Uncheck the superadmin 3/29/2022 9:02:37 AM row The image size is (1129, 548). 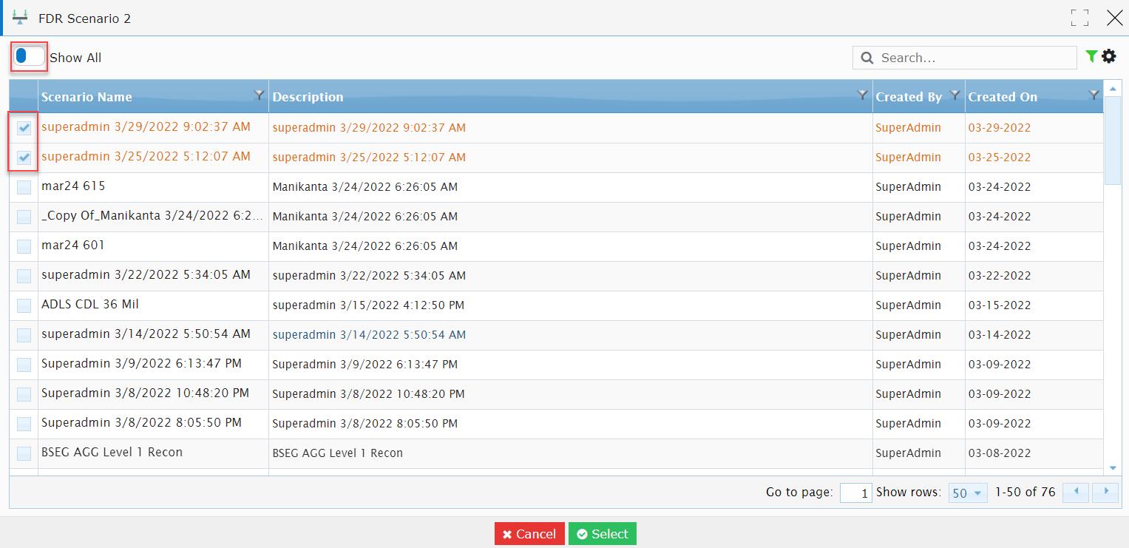(x=24, y=128)
